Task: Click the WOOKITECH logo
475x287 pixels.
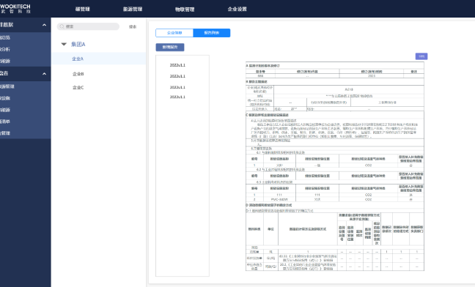Action: coord(15,9)
